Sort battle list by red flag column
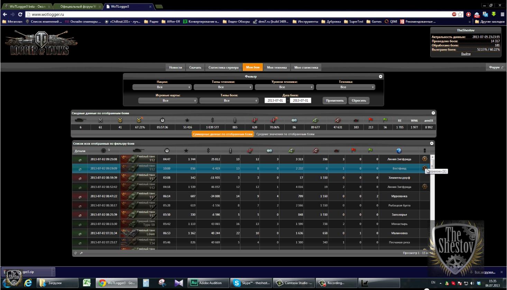The image size is (507, 290). (353, 151)
